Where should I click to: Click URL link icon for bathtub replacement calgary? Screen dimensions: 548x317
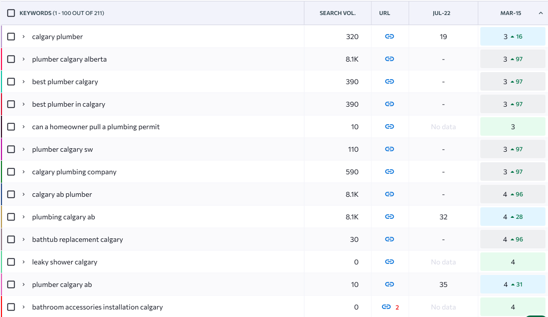pos(390,239)
